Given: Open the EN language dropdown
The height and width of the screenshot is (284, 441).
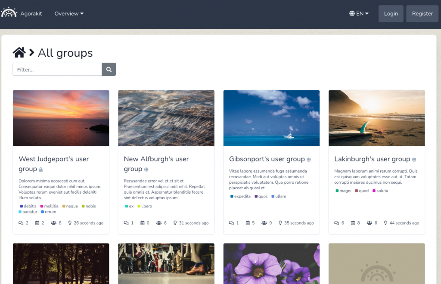Looking at the screenshot, I should (359, 13).
